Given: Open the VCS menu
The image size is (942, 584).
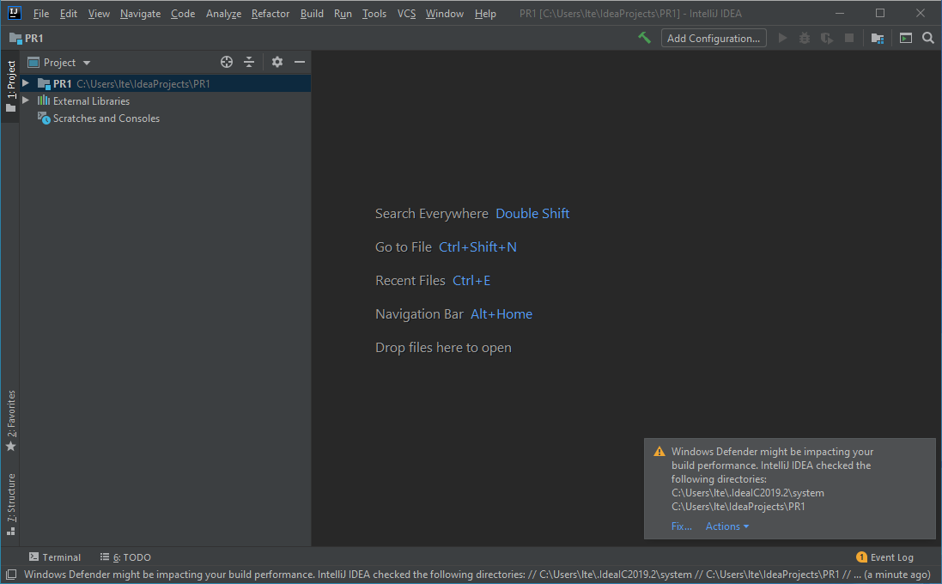Looking at the screenshot, I should (406, 13).
